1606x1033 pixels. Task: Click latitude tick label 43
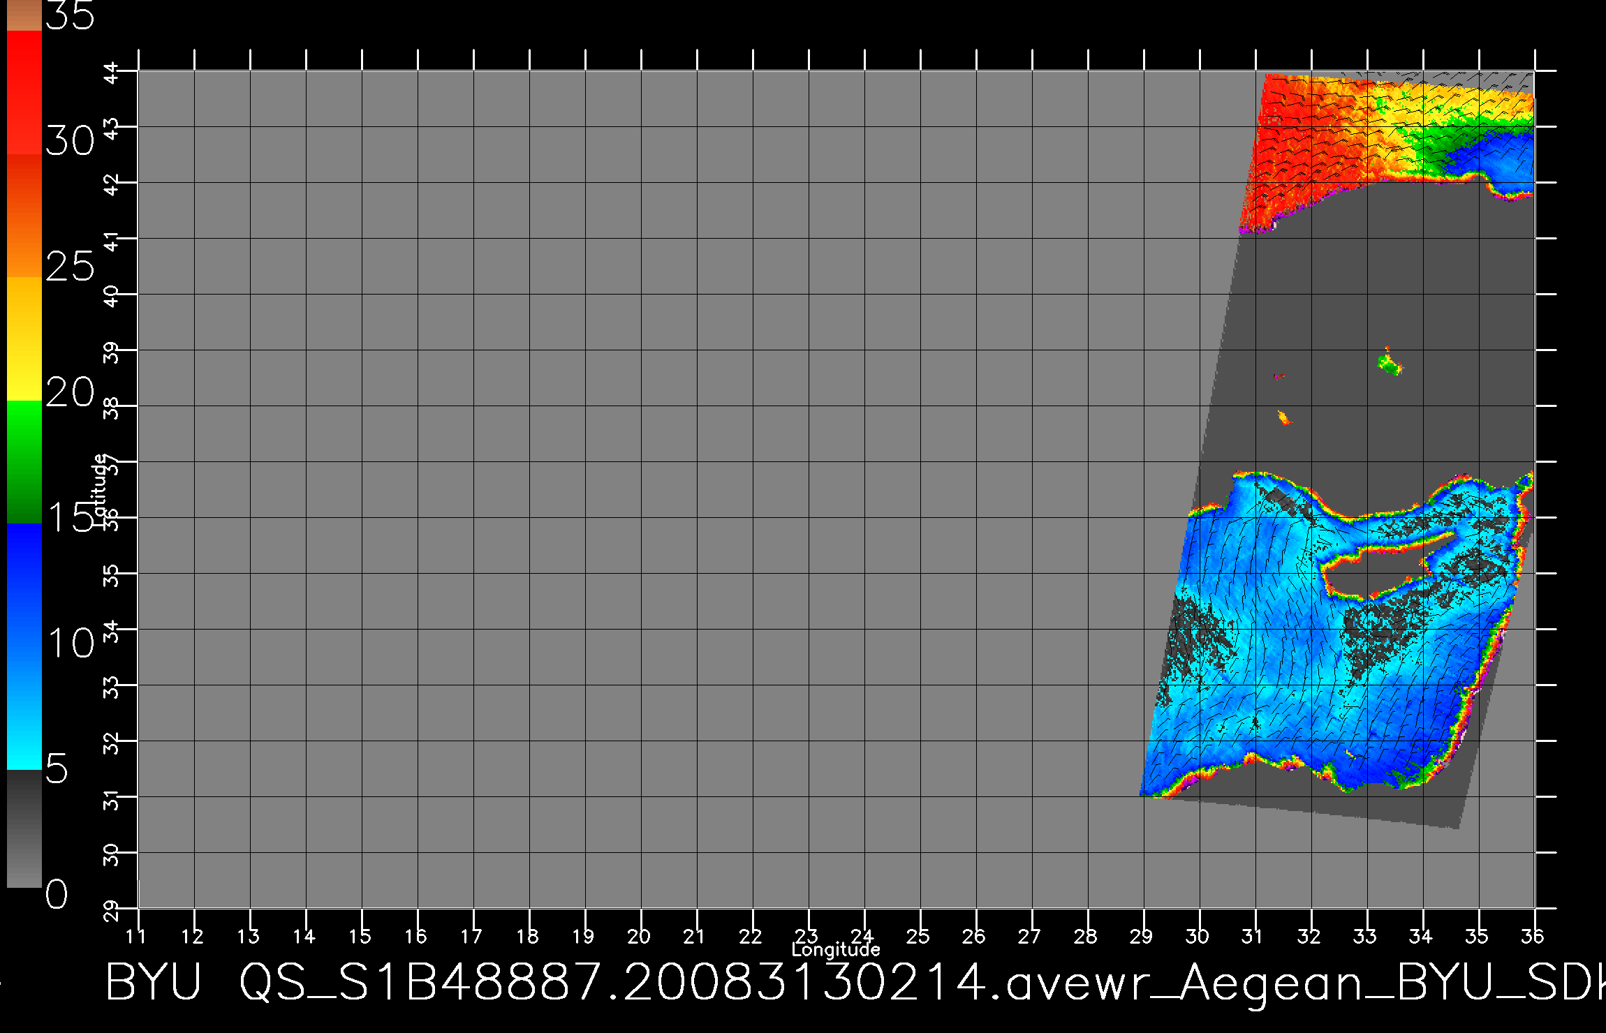coord(112,130)
